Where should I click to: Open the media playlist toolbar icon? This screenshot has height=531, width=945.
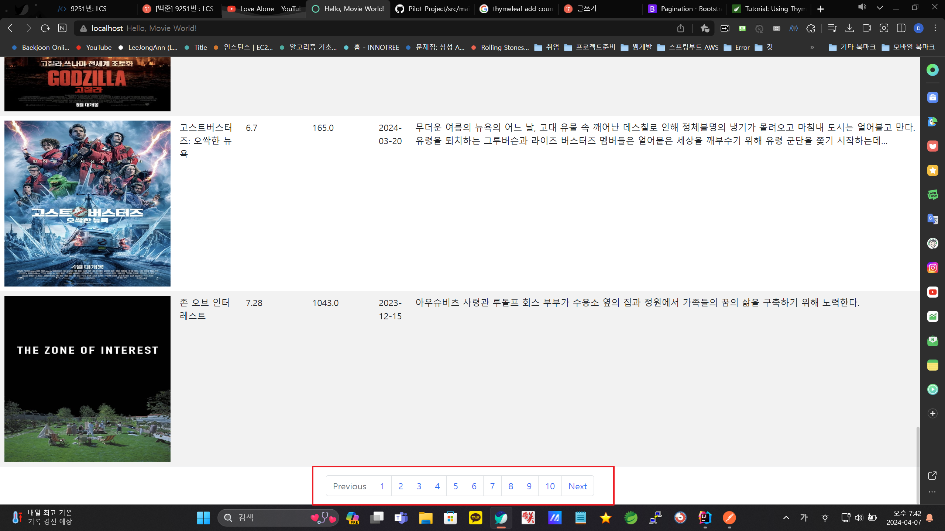[832, 28]
